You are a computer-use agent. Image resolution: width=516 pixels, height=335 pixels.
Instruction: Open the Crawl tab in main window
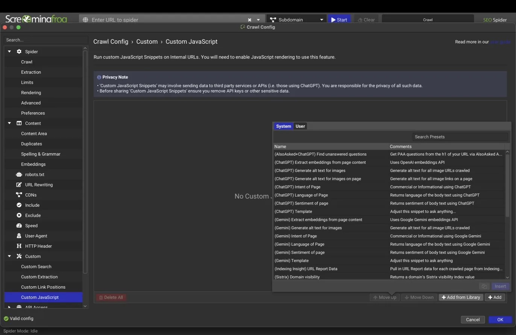click(x=428, y=20)
